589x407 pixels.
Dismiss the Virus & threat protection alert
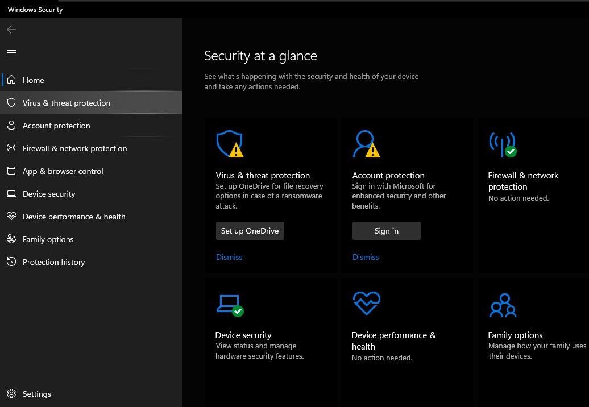[x=229, y=257]
